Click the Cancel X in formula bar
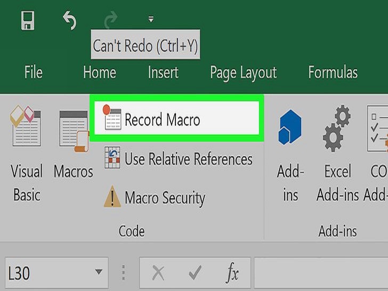 tap(158, 273)
